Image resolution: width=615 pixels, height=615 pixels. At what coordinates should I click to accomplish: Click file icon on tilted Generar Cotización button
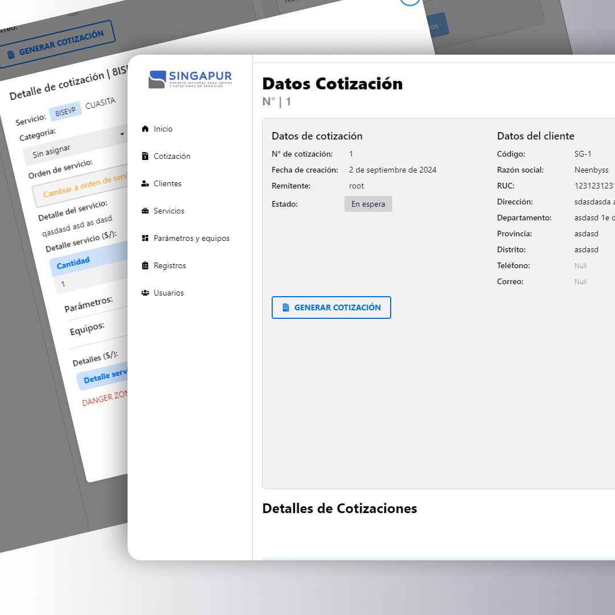[11, 55]
